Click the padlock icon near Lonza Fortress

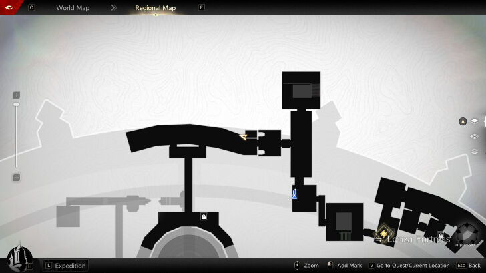[441, 236]
